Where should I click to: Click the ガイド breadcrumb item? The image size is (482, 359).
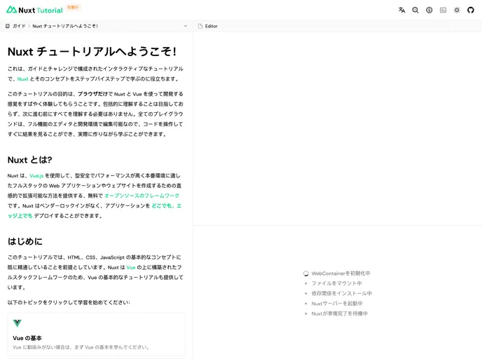pos(19,26)
